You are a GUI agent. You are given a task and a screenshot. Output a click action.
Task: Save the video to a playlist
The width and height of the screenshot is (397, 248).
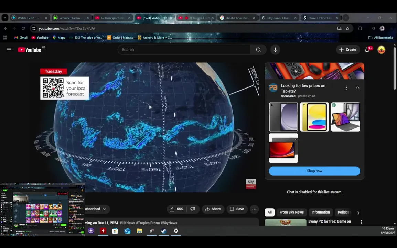point(237,209)
